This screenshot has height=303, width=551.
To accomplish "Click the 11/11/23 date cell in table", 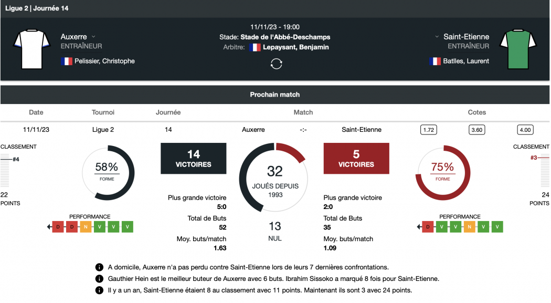I will coord(36,130).
